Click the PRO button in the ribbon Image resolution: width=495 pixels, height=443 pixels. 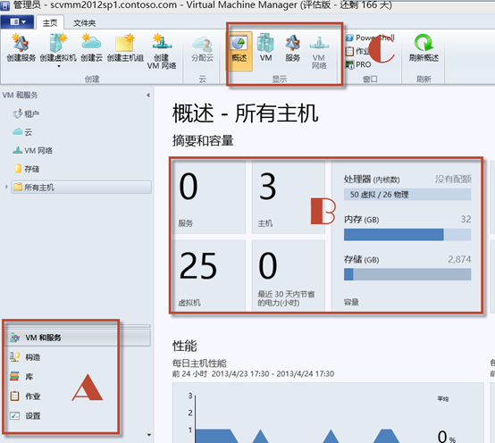(x=358, y=64)
